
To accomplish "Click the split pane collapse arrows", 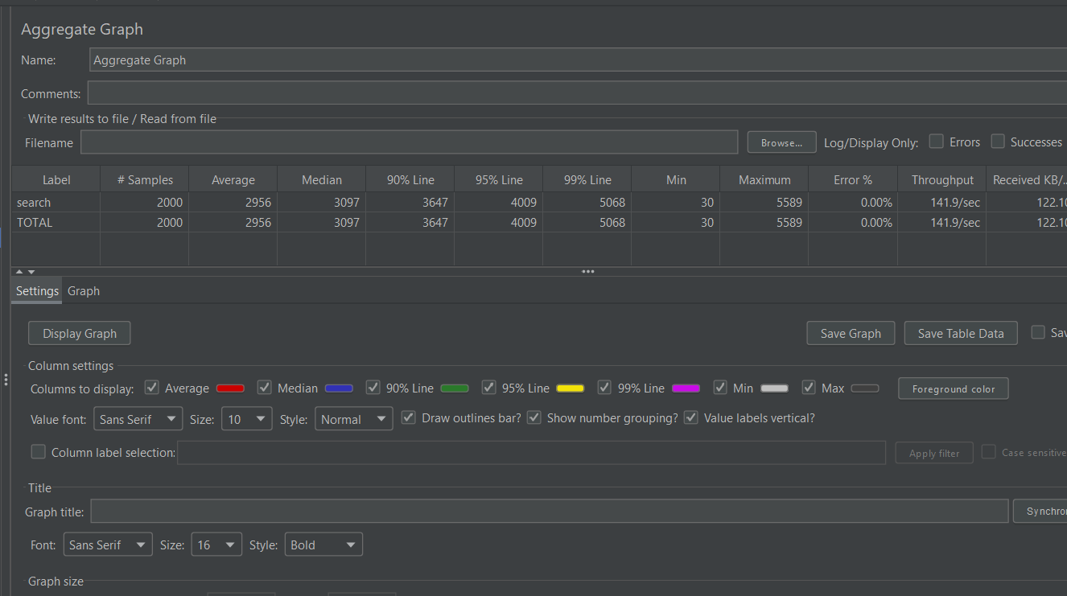I will click(25, 272).
